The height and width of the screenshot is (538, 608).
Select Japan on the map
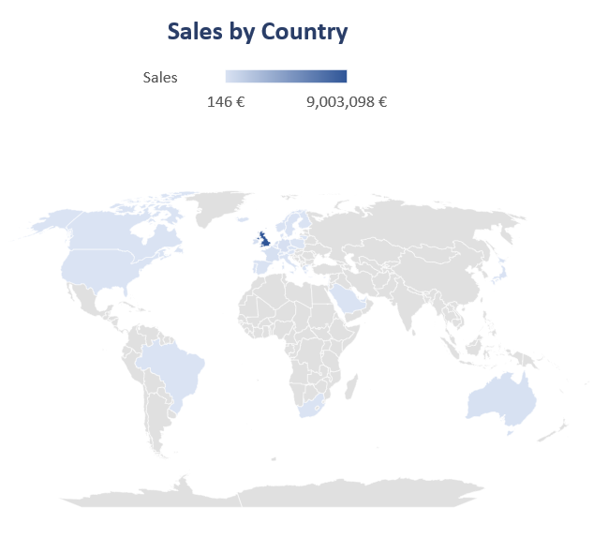point(501,273)
